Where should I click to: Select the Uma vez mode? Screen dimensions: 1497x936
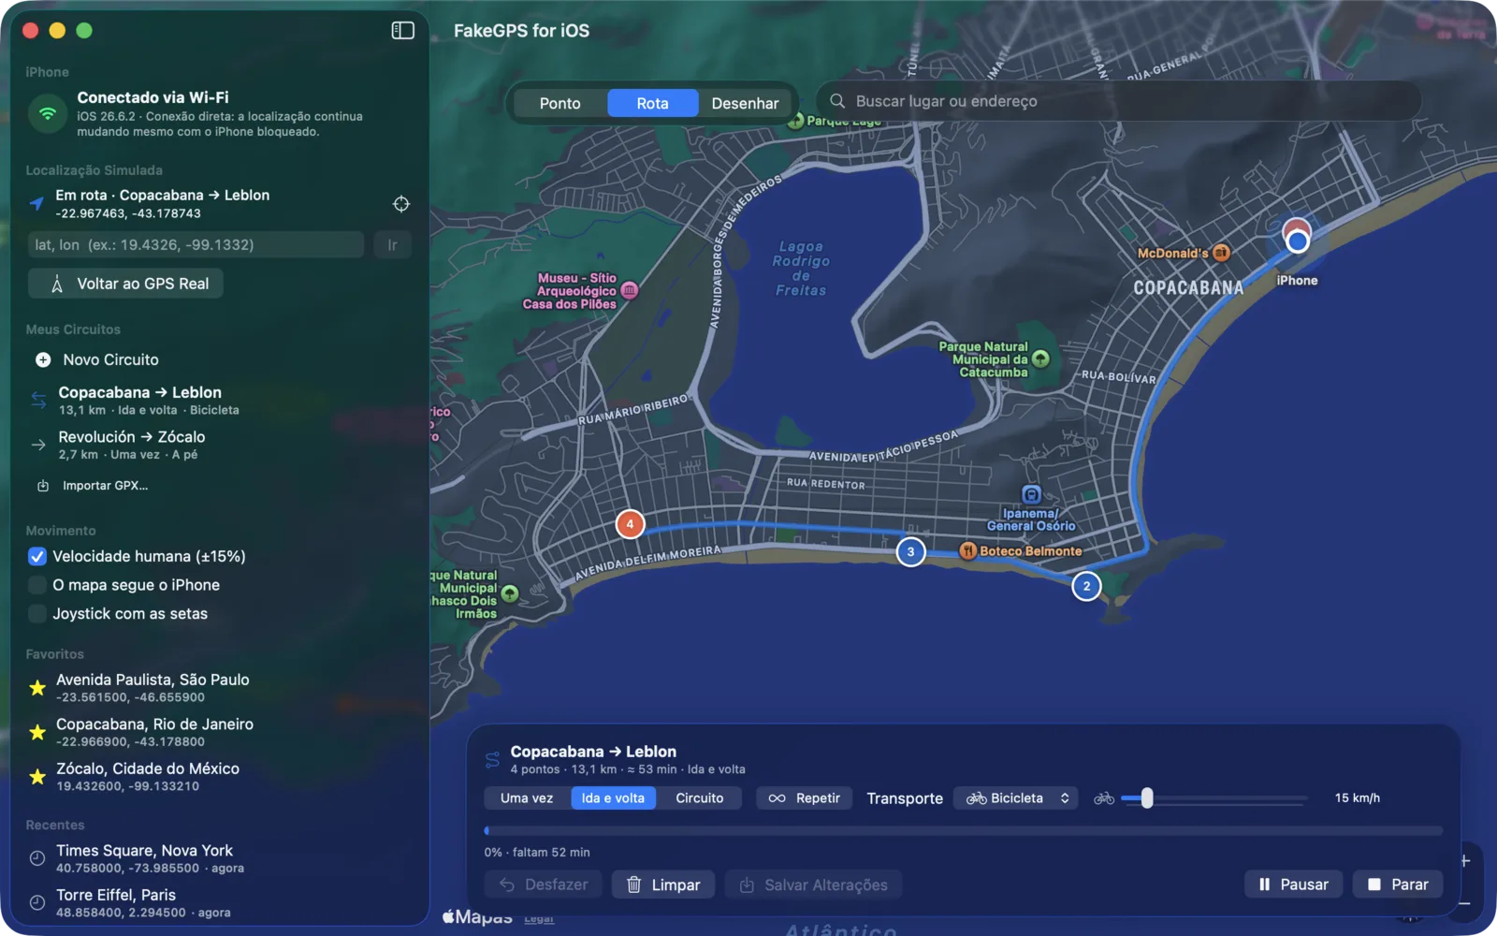[527, 798]
